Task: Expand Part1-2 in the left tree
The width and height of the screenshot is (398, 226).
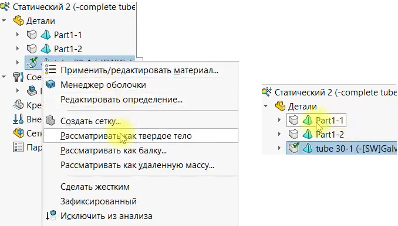Action: pyautogui.click(x=18, y=48)
